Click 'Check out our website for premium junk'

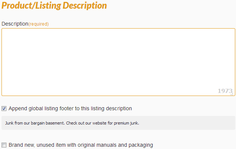point(103,123)
